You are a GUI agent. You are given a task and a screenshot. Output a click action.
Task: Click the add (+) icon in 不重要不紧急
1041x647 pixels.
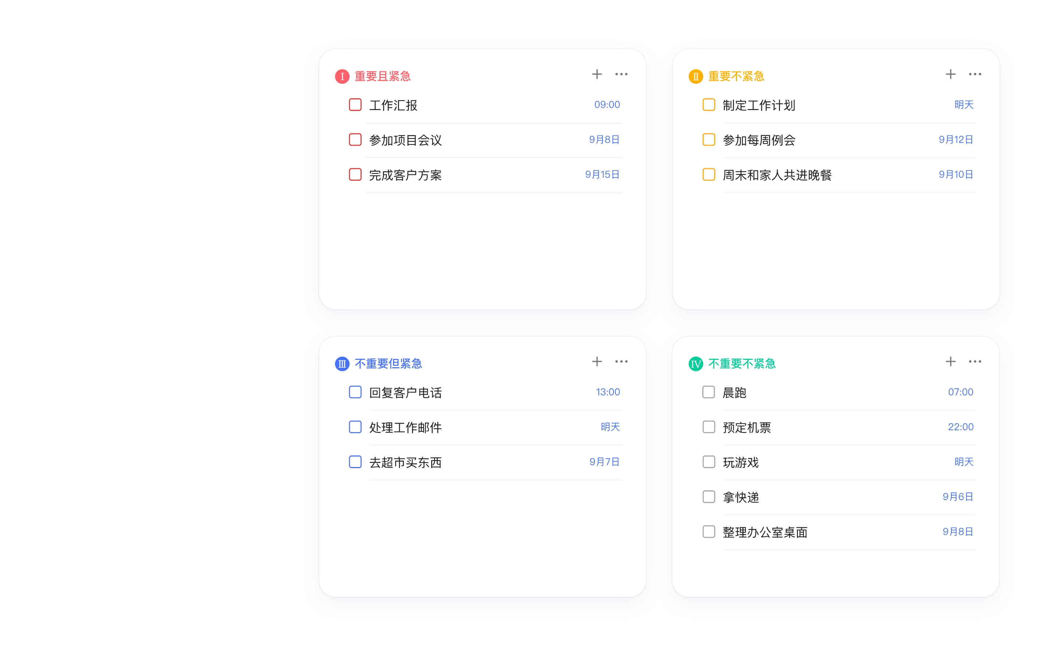pyautogui.click(x=950, y=361)
